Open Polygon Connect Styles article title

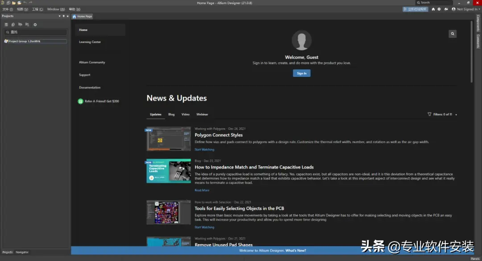[x=219, y=135]
